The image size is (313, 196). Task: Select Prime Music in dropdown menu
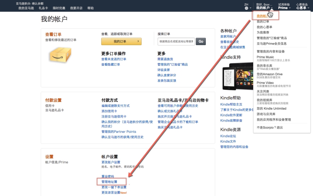click(x=265, y=57)
